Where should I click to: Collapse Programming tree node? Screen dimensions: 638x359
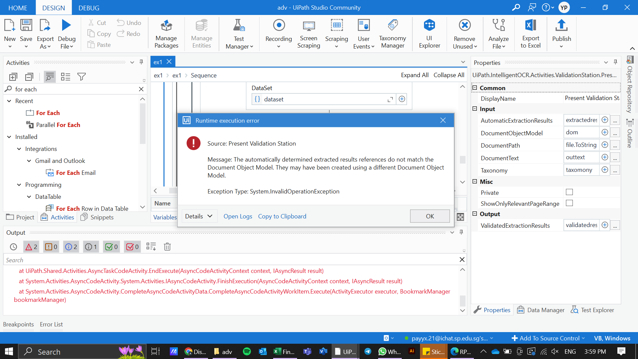coord(19,185)
